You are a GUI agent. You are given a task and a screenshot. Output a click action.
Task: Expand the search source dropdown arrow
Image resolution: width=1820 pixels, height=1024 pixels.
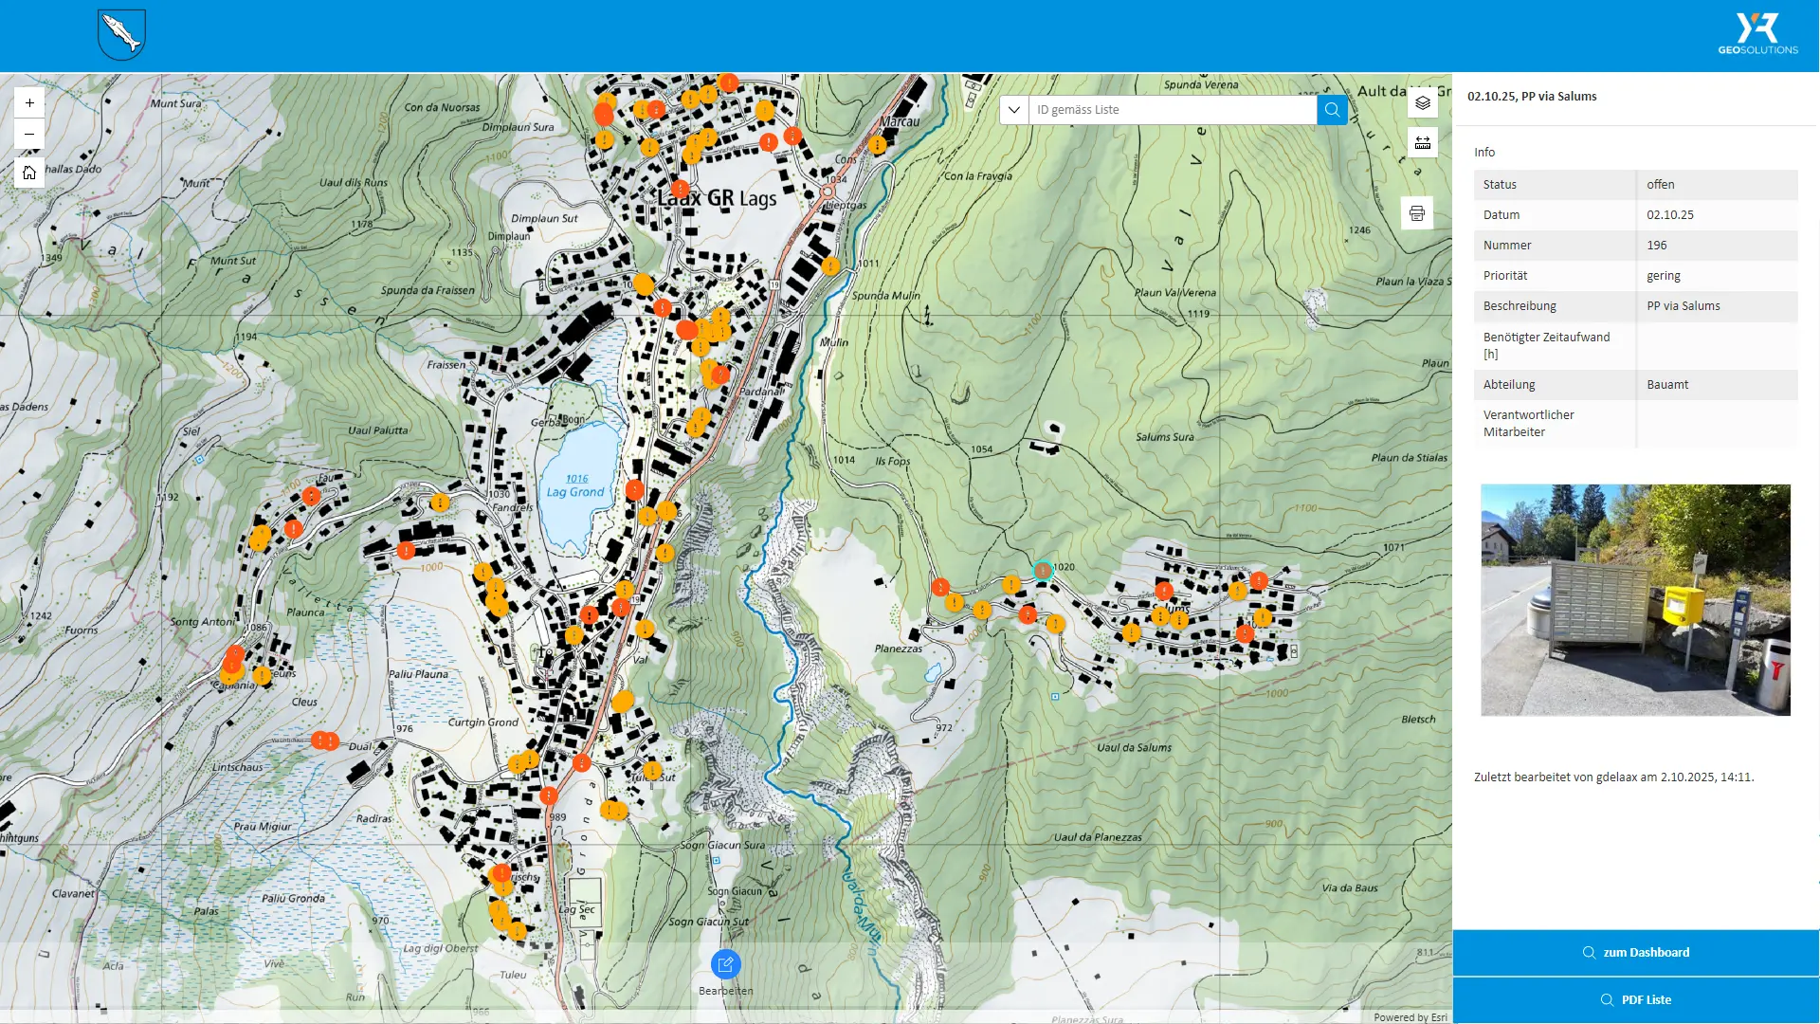click(1013, 110)
